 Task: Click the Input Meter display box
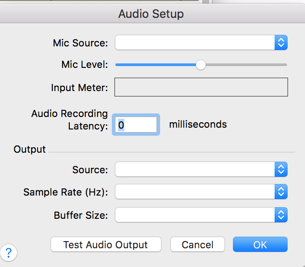[x=201, y=87]
